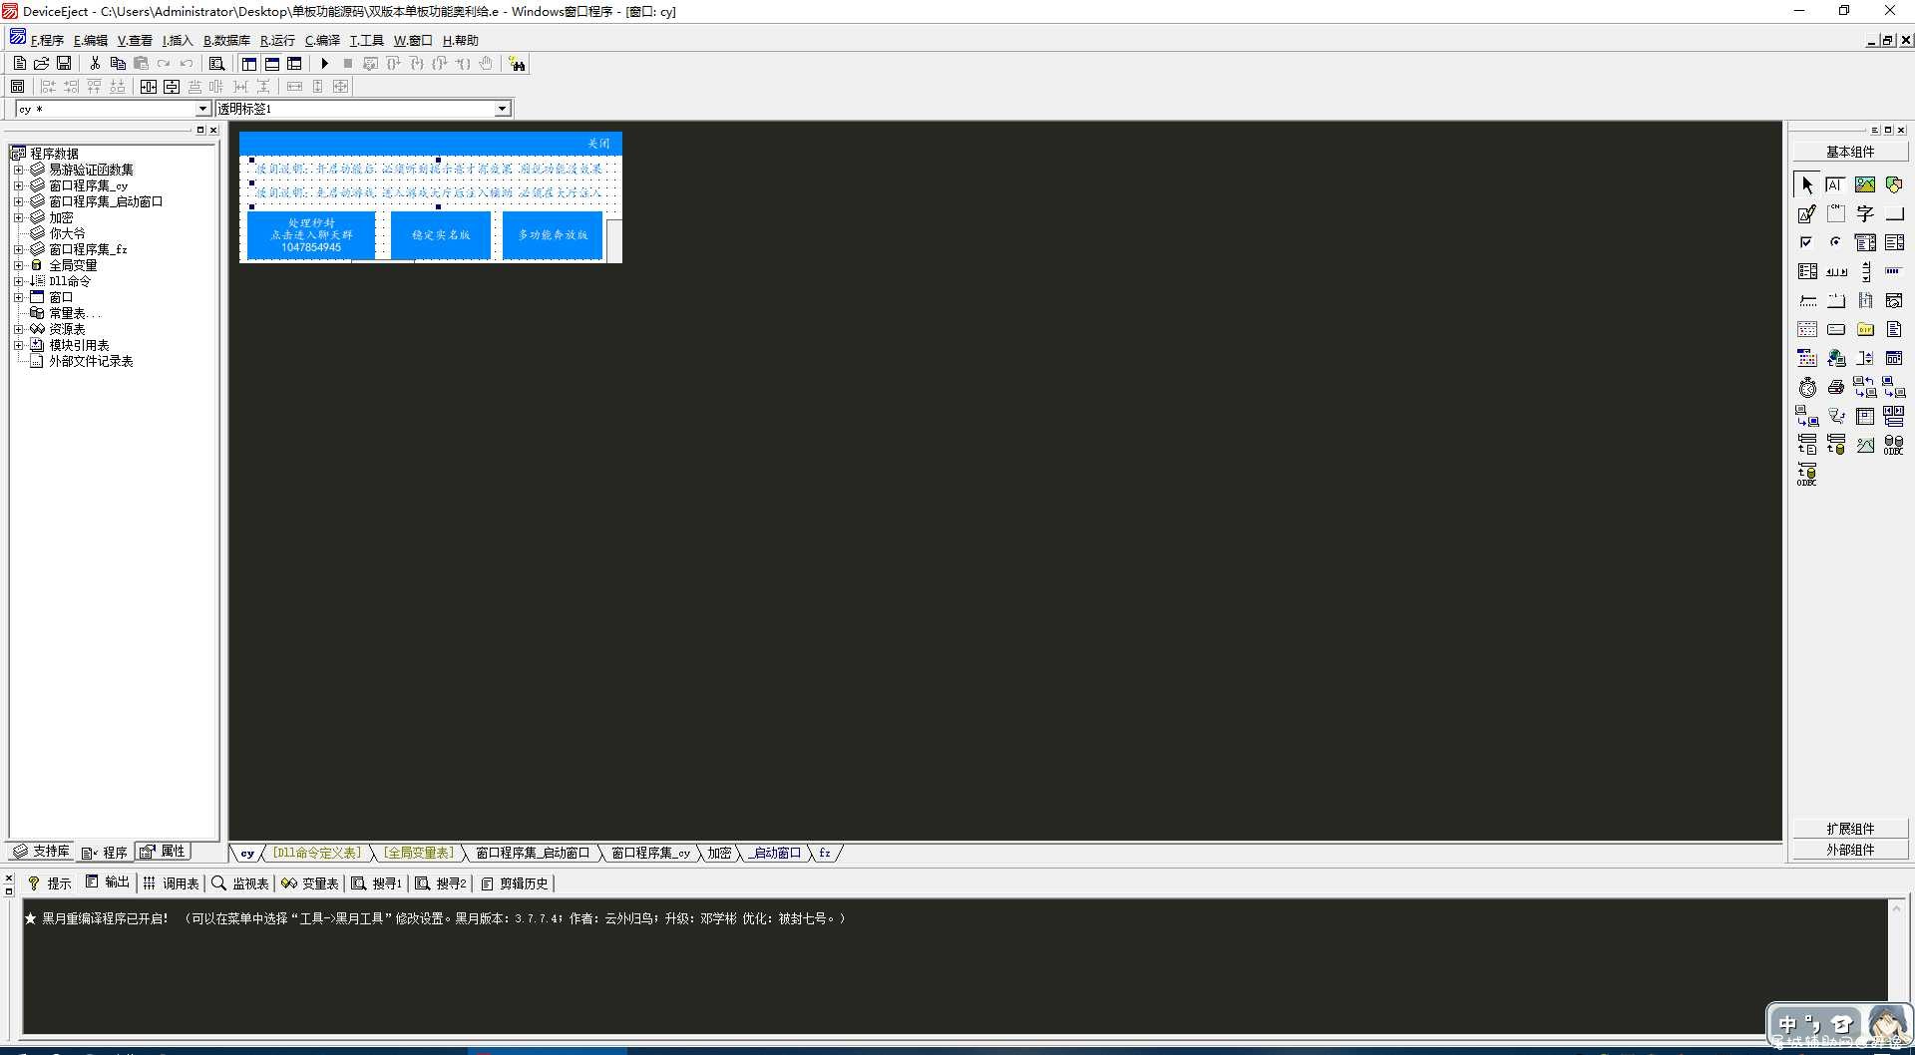Select the radio button component icon
Image resolution: width=1915 pixels, height=1055 pixels.
1835,242
